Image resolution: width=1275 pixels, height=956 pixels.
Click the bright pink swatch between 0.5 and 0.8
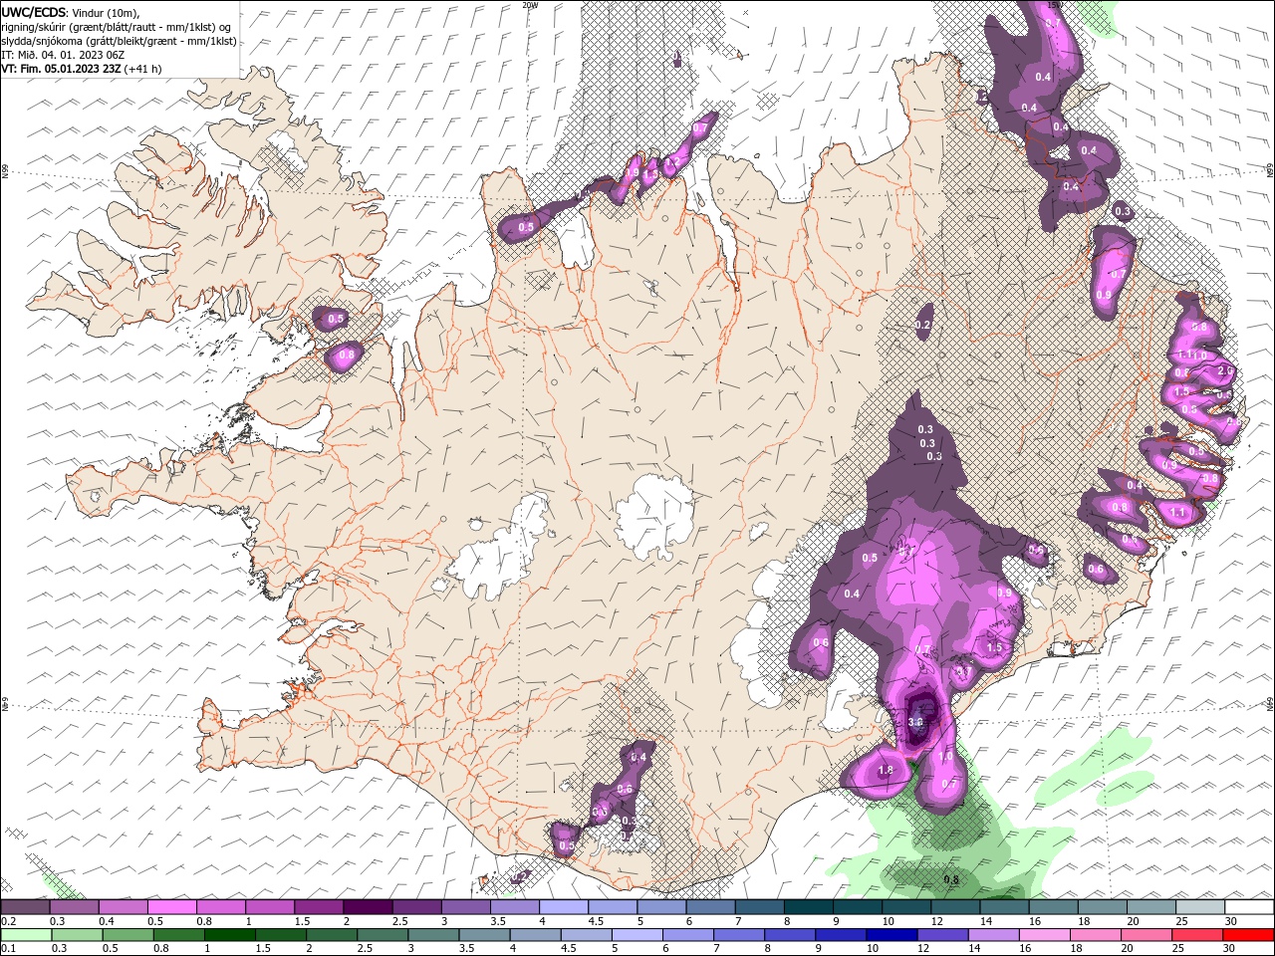pos(171,907)
